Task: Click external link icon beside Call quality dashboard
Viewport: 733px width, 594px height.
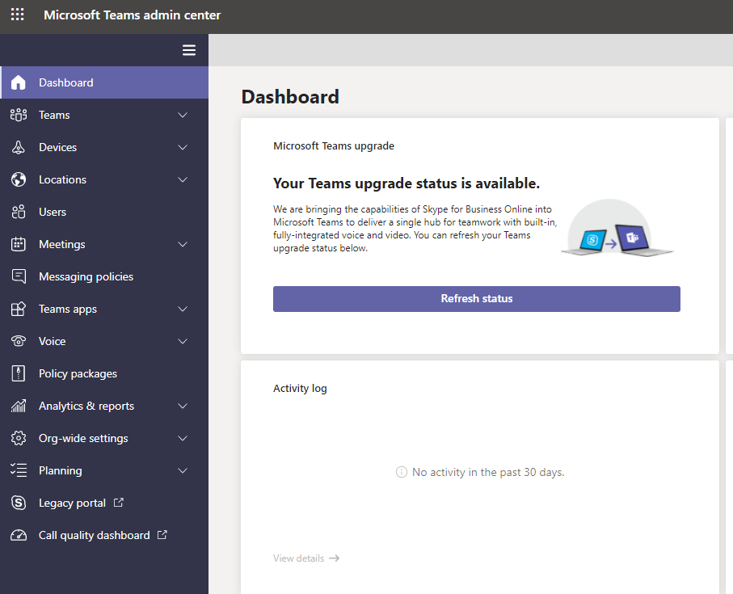Action: [x=162, y=535]
